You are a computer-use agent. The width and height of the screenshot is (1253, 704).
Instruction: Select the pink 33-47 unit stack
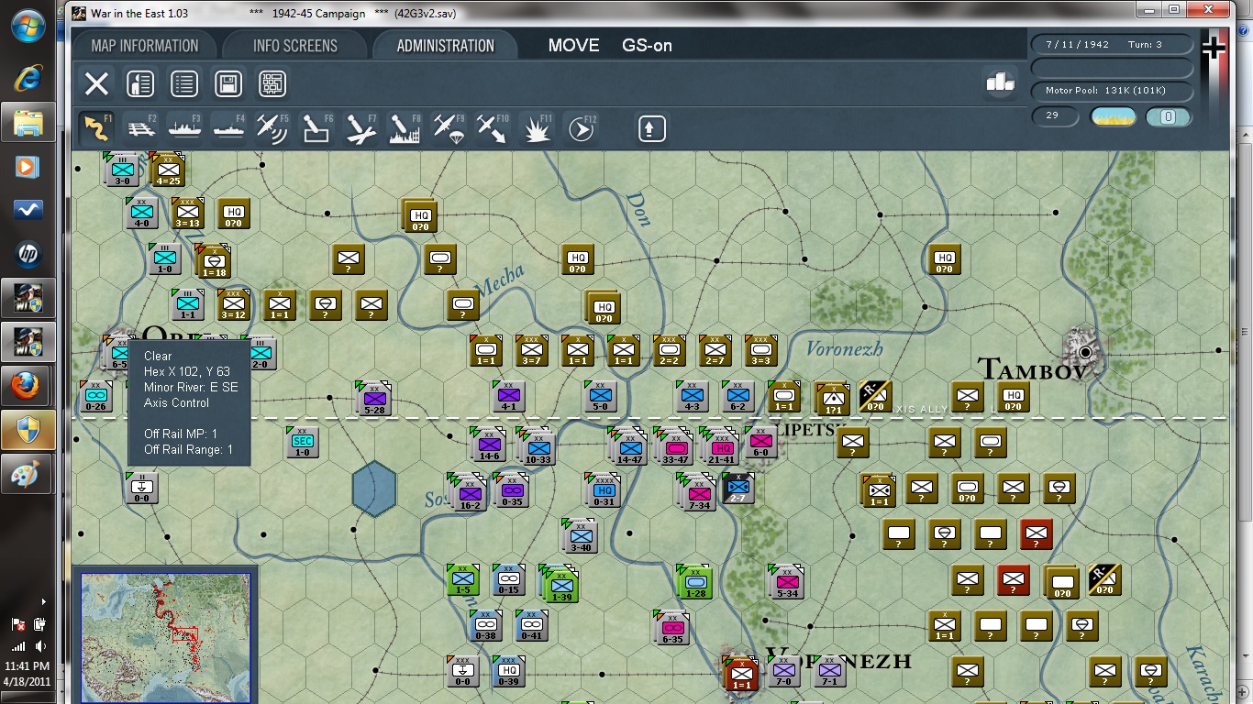coord(674,446)
